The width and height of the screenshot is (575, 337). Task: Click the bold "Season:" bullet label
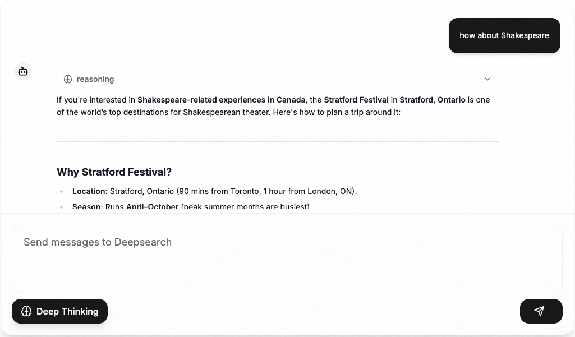[x=88, y=207]
